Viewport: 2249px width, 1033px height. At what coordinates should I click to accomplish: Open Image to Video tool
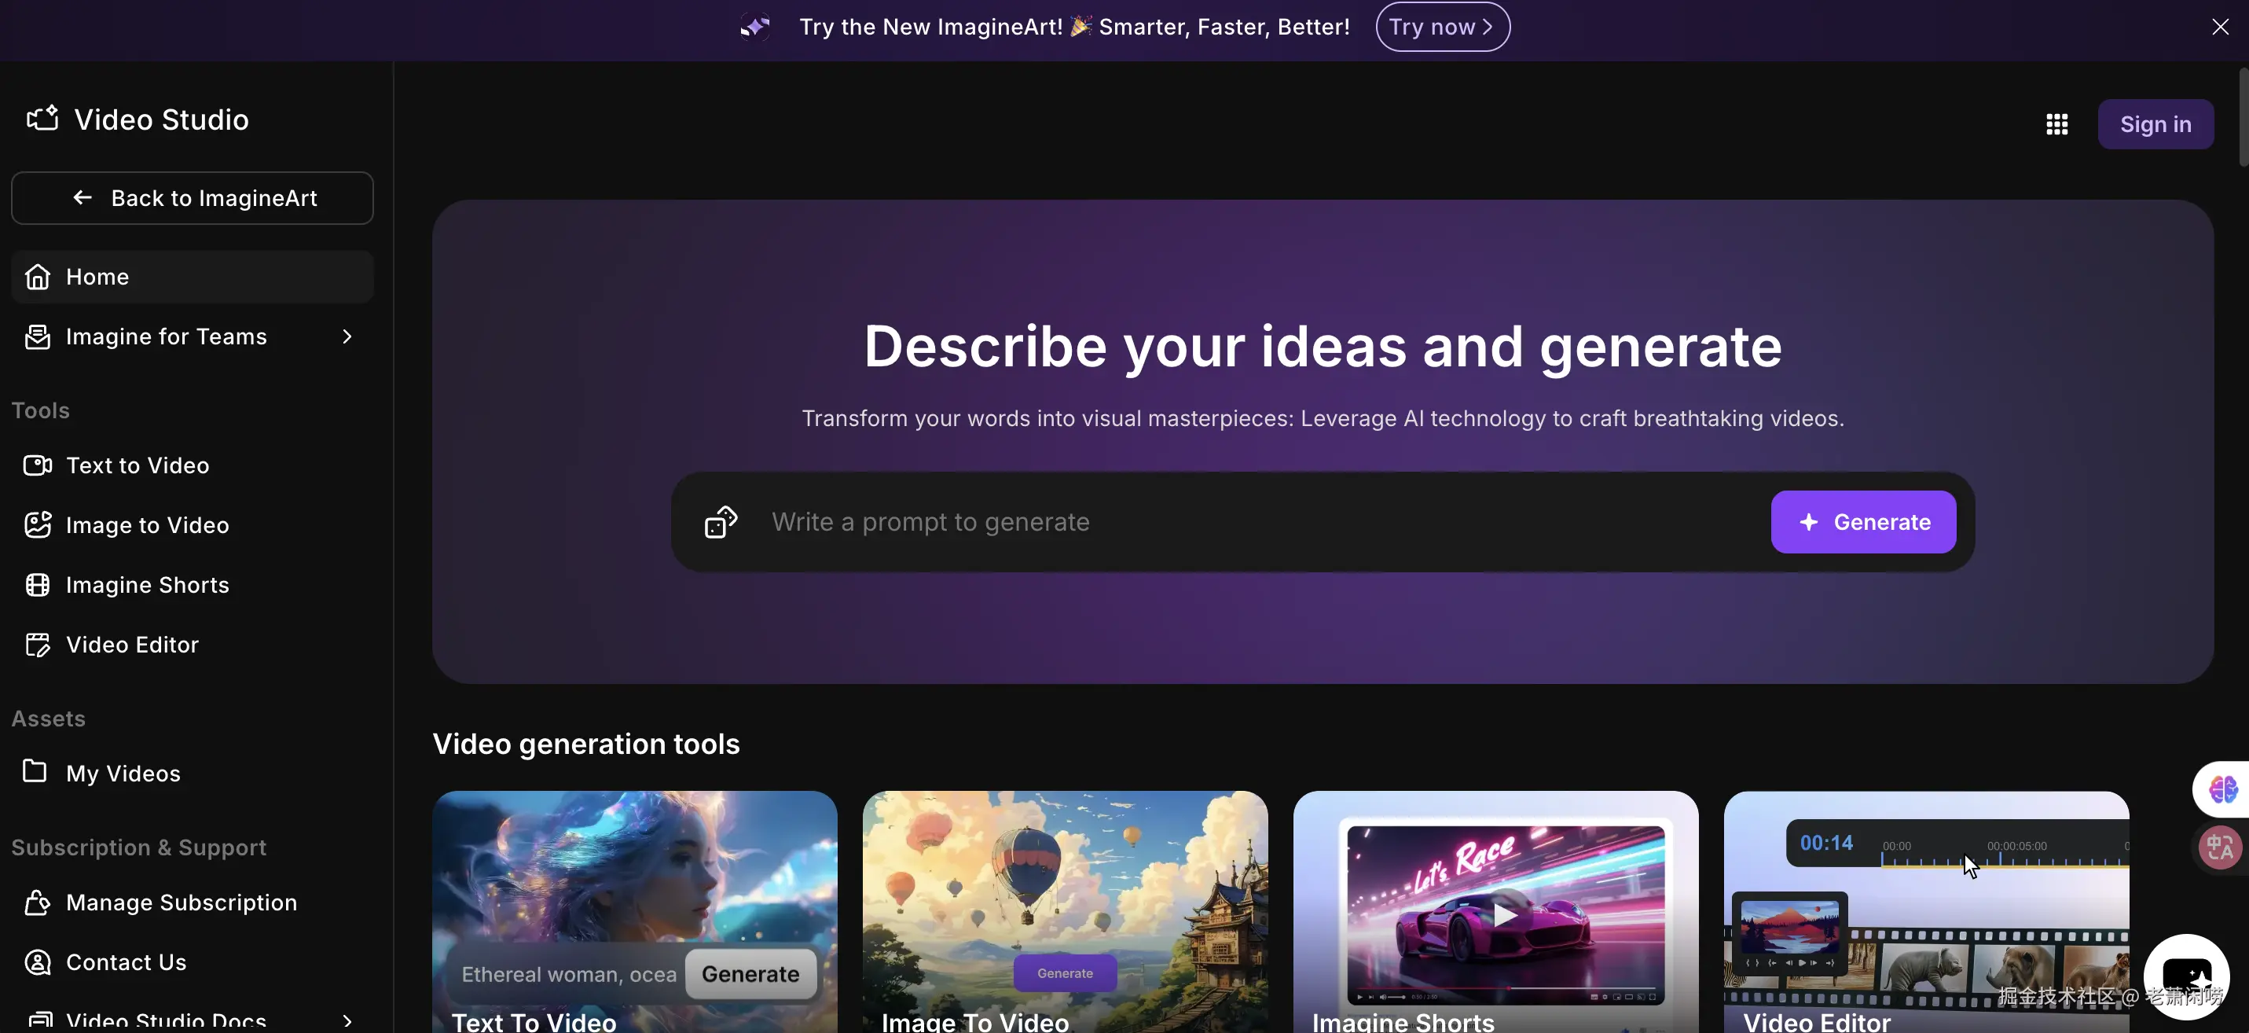tap(147, 526)
